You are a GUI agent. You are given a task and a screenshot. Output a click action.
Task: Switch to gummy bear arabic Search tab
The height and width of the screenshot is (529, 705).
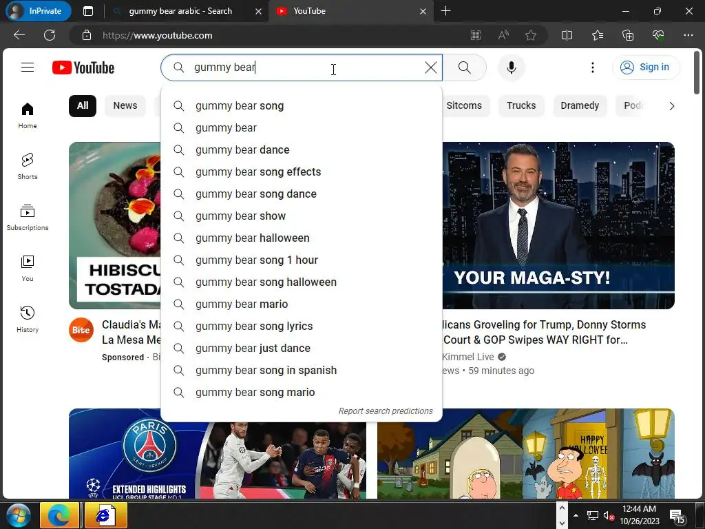pyautogui.click(x=180, y=11)
